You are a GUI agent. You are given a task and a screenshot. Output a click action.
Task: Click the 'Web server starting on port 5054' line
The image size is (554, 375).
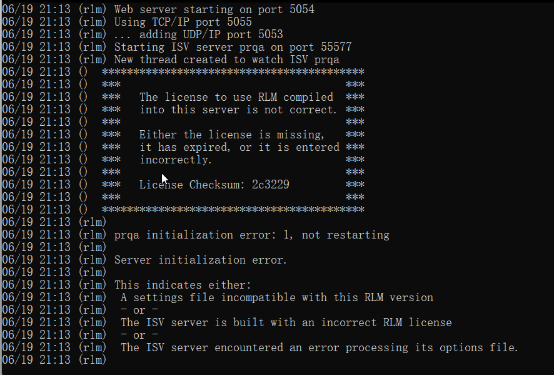coord(214,9)
